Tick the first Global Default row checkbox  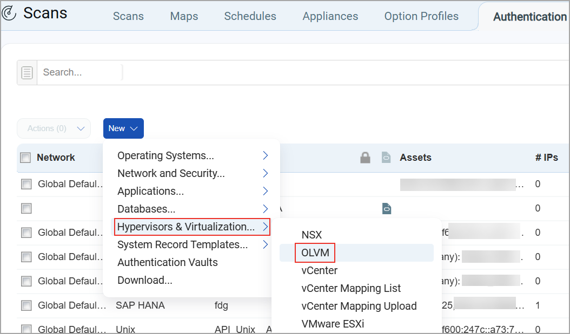(26, 184)
